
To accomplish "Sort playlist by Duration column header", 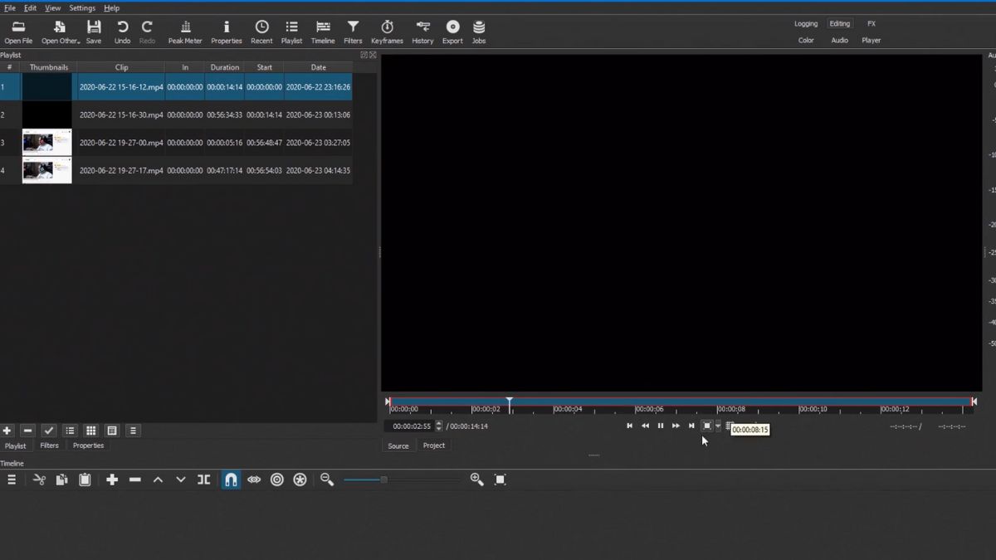I will (224, 67).
